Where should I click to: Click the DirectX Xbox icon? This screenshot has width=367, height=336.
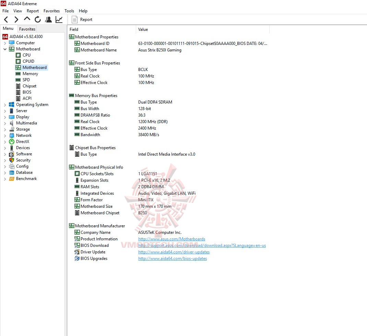(12, 142)
